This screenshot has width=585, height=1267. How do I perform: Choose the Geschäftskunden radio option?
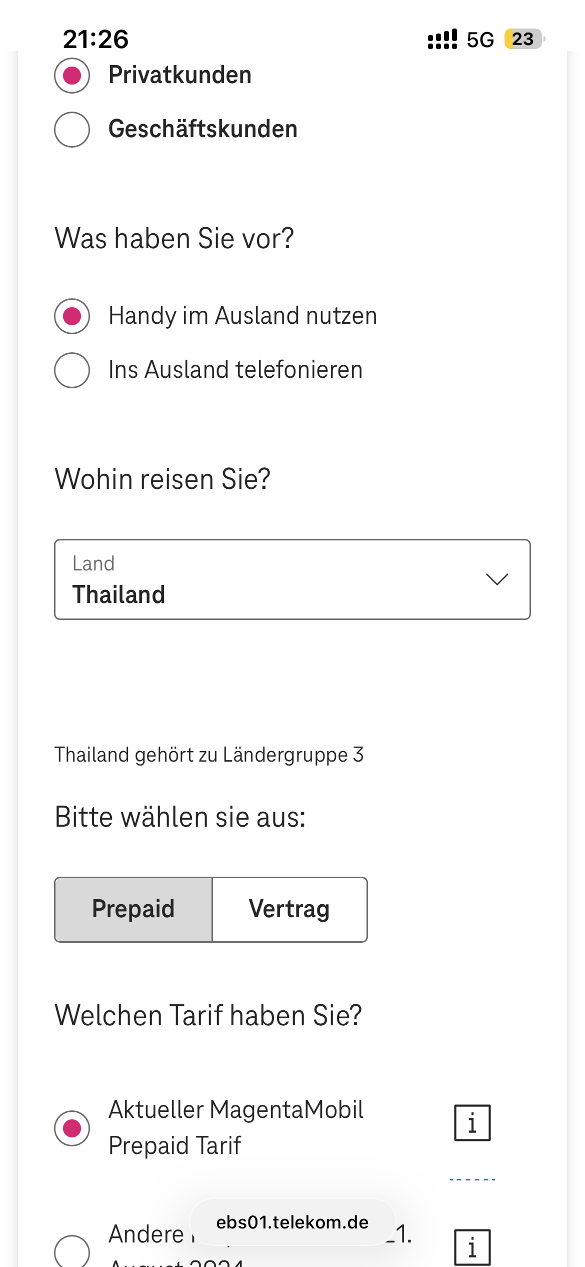coord(72,130)
